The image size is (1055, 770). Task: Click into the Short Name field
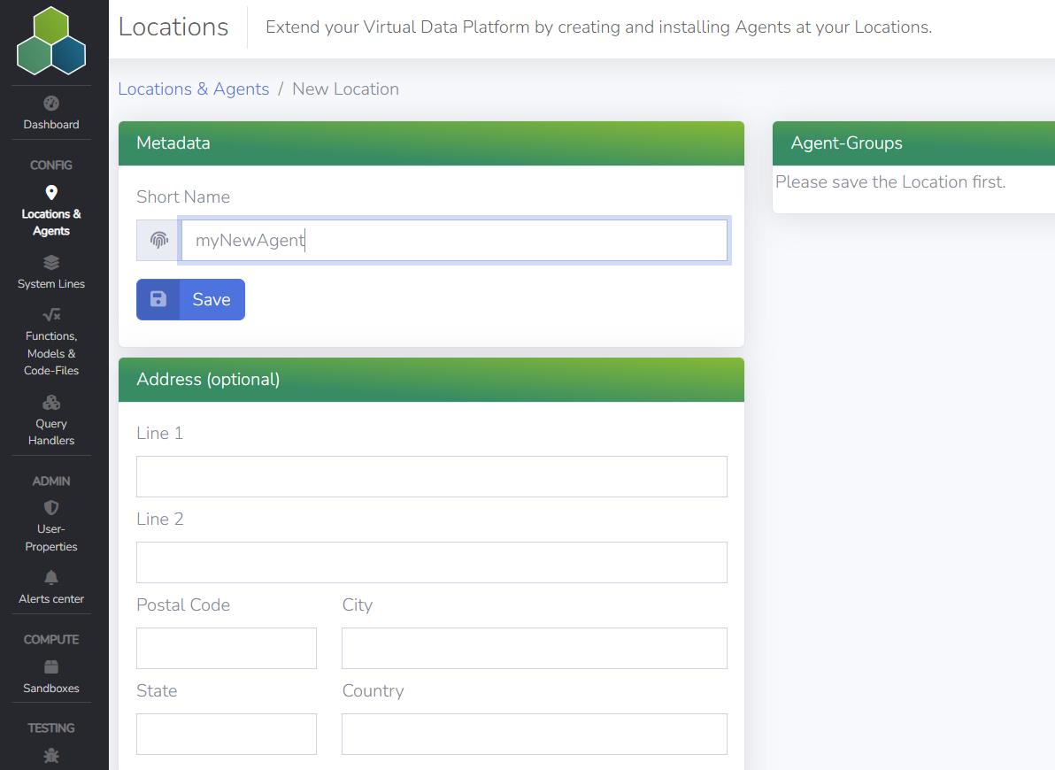coord(453,241)
